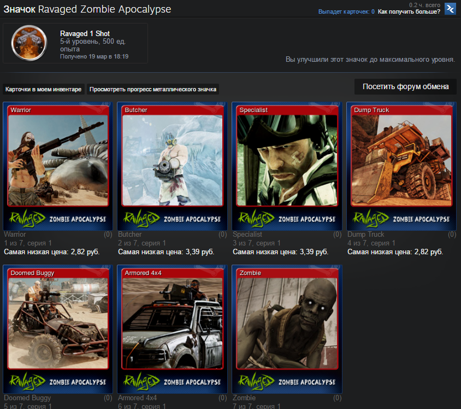Image resolution: width=461 pixels, height=409 pixels.
Task: Visit the trading forum via 'Посетить форум обмена'
Action: pyautogui.click(x=405, y=86)
